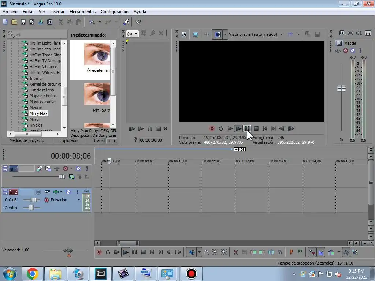Screen dimensions: 375x281
Task: Select the Median effect
Action: [x=36, y=108]
